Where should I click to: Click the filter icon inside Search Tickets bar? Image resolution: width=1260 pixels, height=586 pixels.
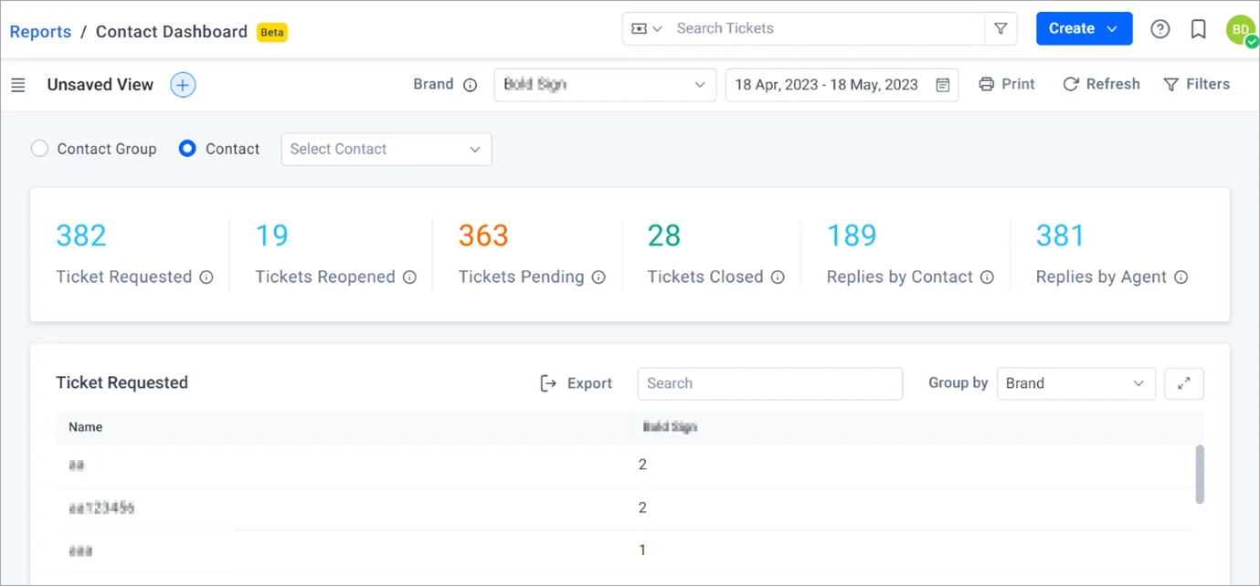pyautogui.click(x=1001, y=28)
